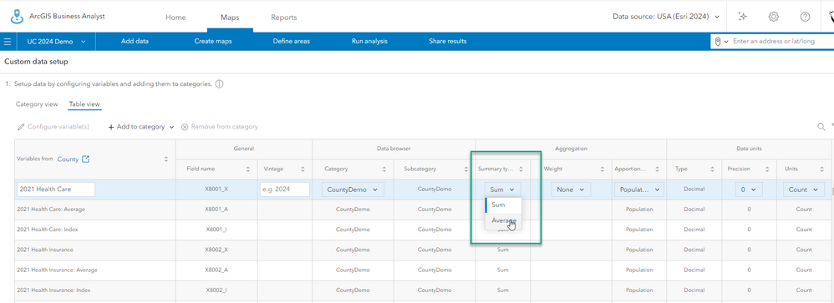Edit the 2021 Health Care name field
This screenshot has height=303, width=834.
[56, 189]
